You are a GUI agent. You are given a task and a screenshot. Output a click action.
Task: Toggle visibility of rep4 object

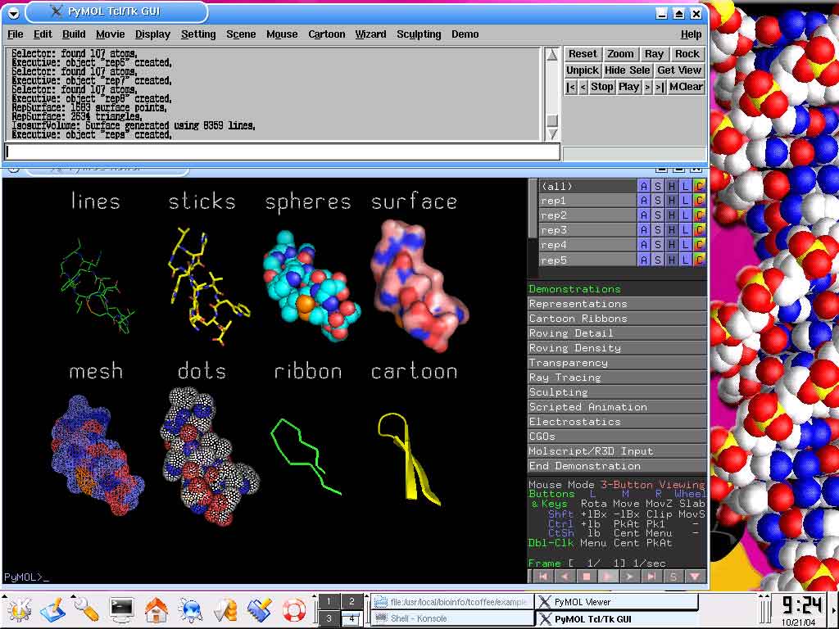coord(587,245)
